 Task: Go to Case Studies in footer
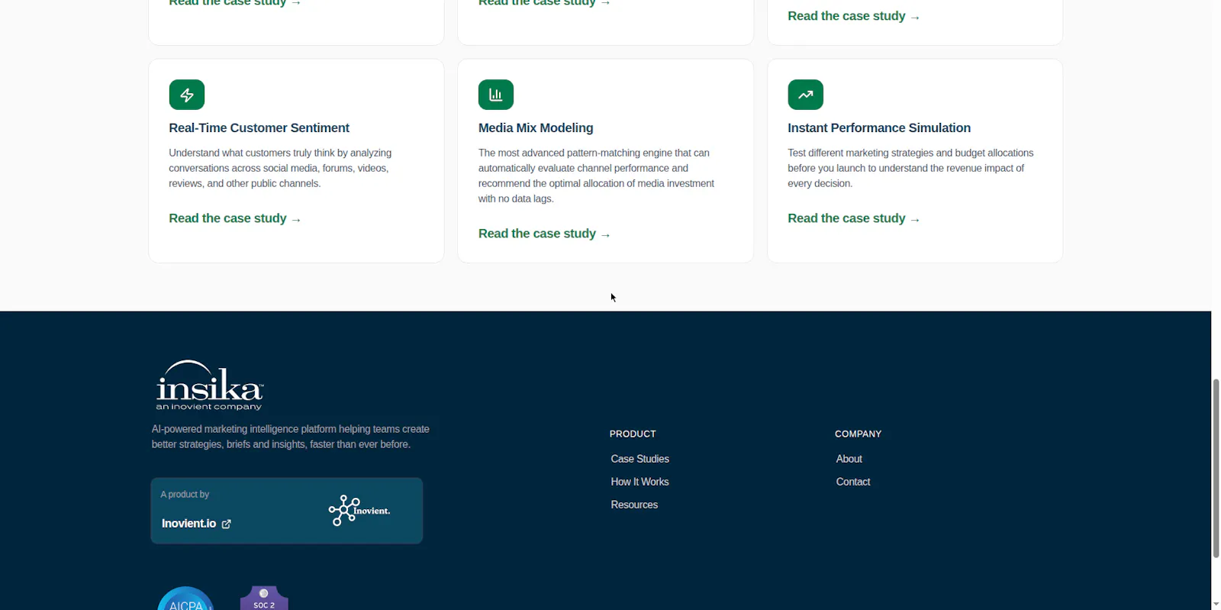click(639, 459)
